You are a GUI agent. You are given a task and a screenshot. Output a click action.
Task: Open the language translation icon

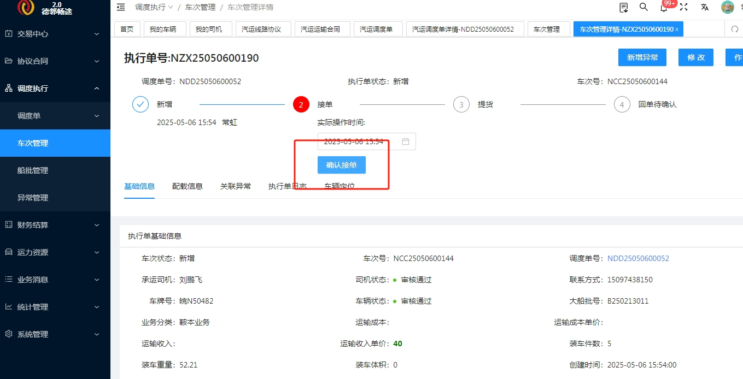click(705, 7)
